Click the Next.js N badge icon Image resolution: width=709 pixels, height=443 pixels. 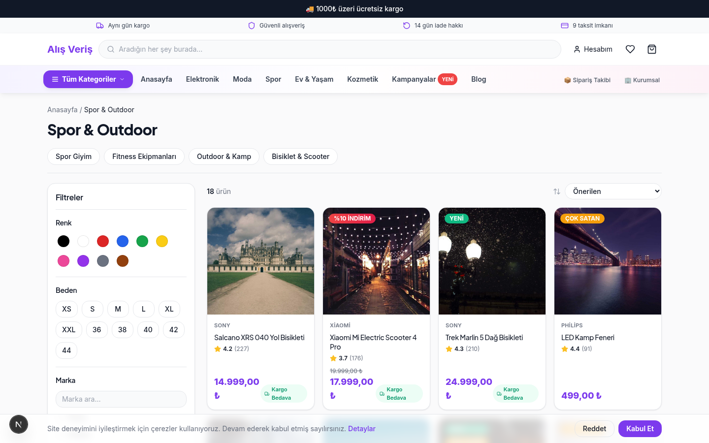(x=19, y=424)
